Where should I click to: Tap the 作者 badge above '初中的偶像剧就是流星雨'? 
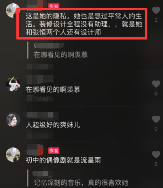coord(54,151)
